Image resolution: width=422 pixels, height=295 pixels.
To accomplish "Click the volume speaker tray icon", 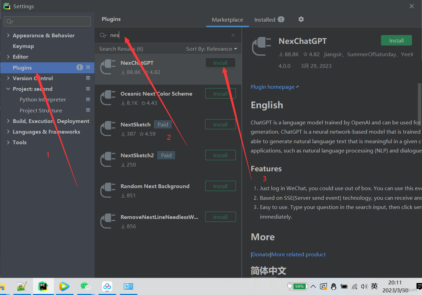I will [x=364, y=286].
